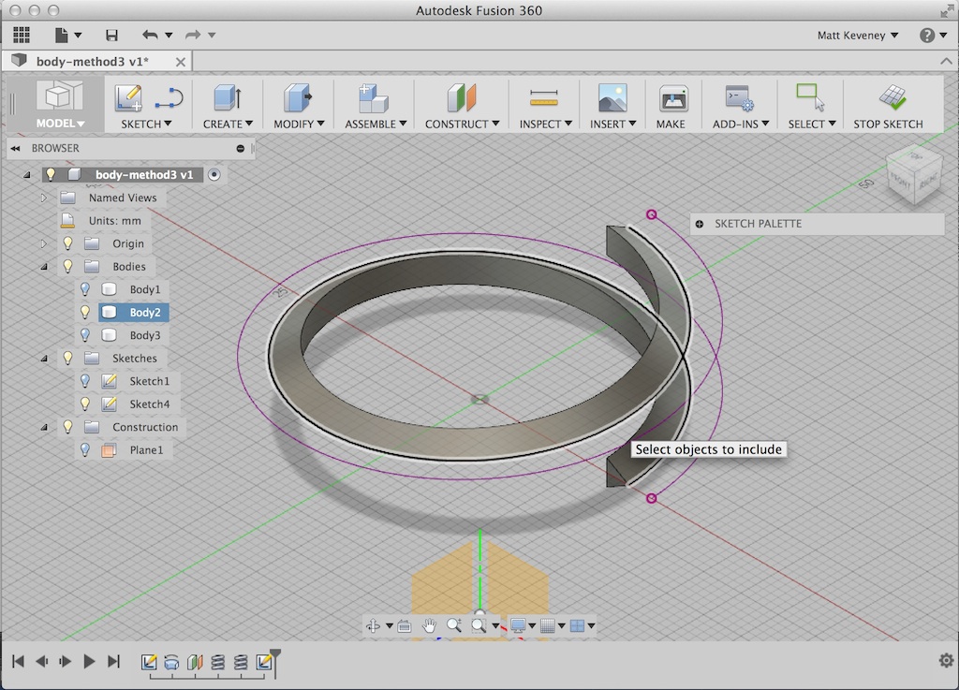The image size is (959, 690).
Task: Open the MODIFY menu
Action: click(299, 125)
